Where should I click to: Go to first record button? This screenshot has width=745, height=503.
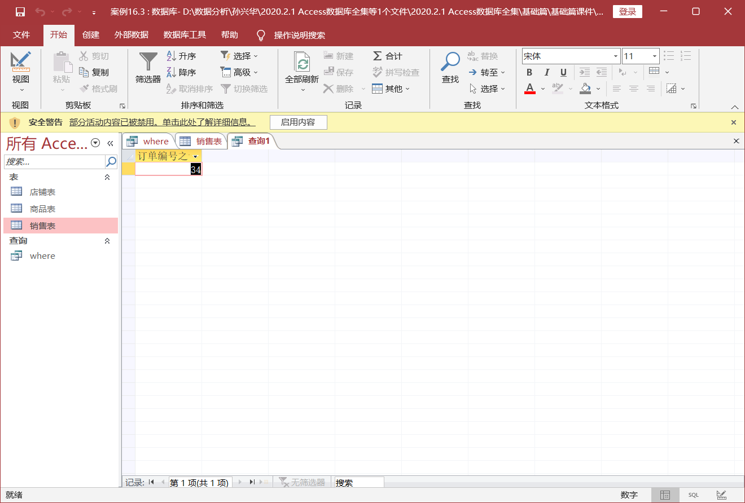point(151,482)
